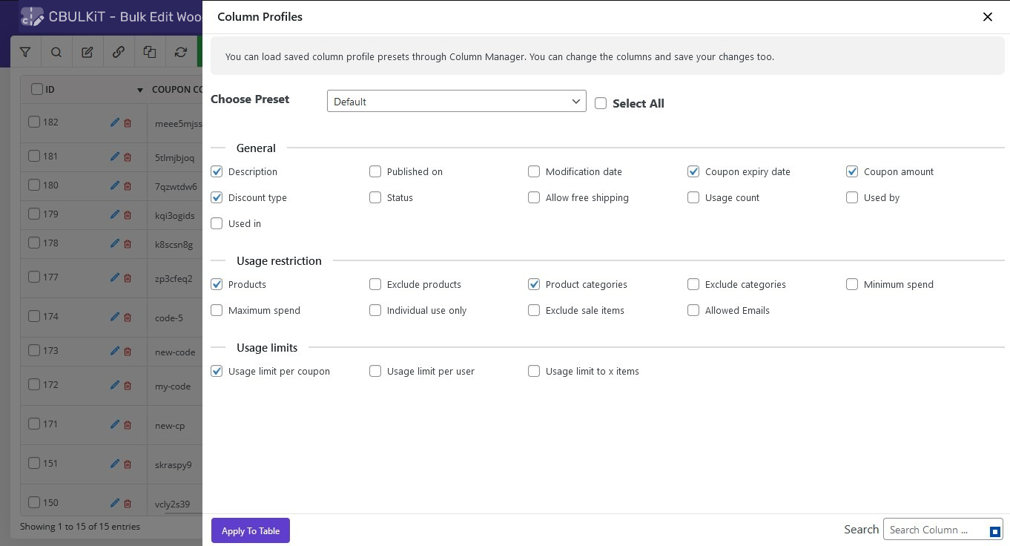
Task: Enable the Published on column checkbox
Action: coord(375,171)
